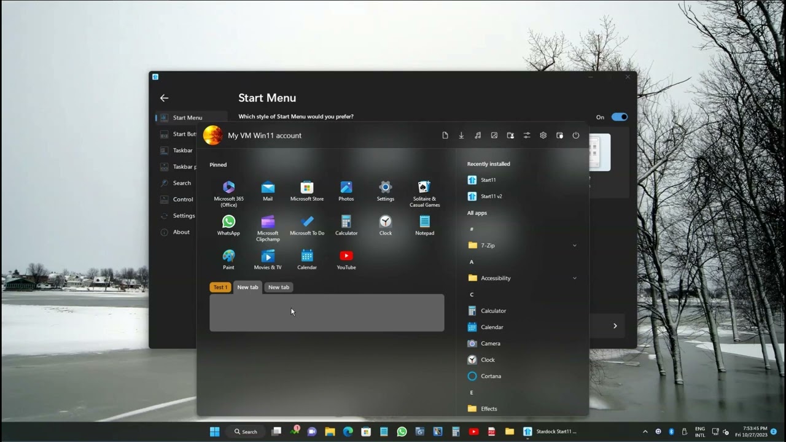Screen dimensions: 786x442
Task: Open the taskbar Search box
Action: [246, 432]
